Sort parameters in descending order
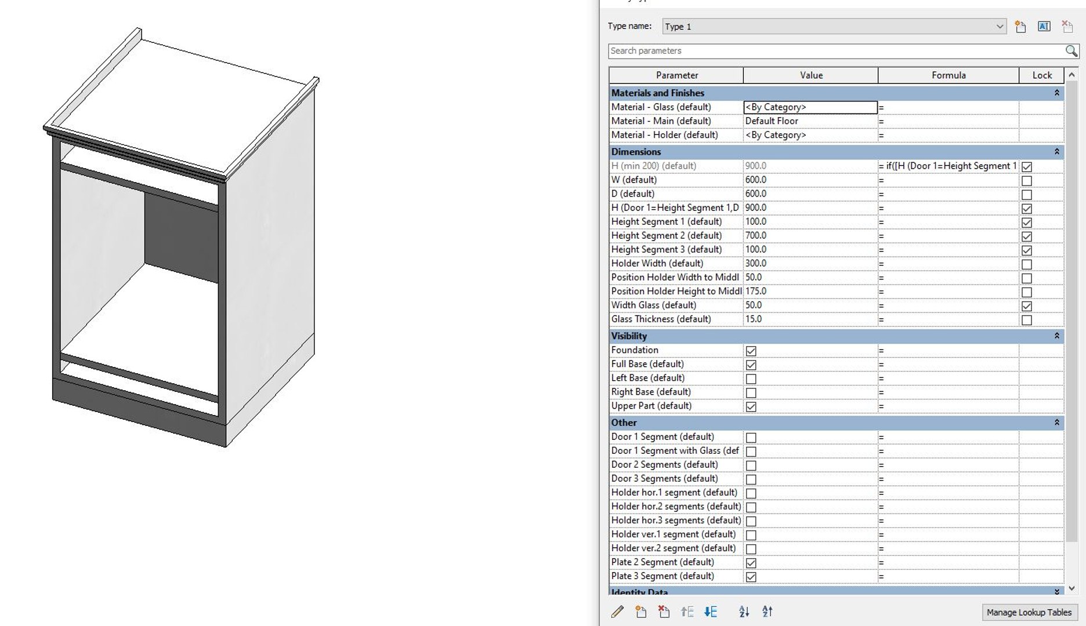 click(x=768, y=612)
